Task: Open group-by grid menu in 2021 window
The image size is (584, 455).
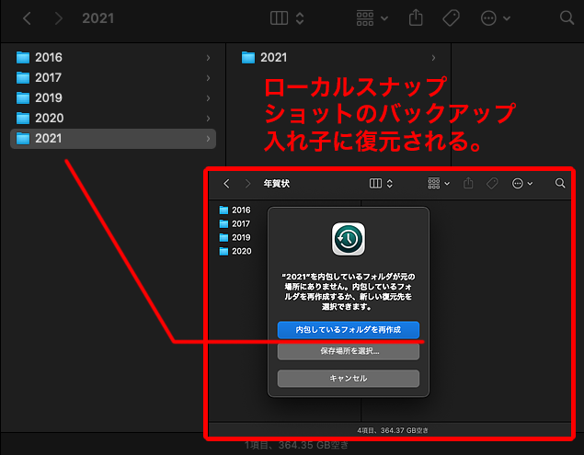Action: 372,17
